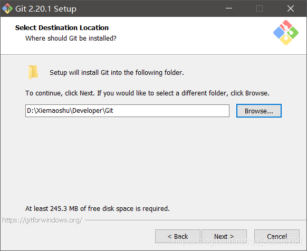This screenshot has height=251, width=307.
Task: Click the "245.3 MB of free disk space" text
Action: [x=97, y=209]
